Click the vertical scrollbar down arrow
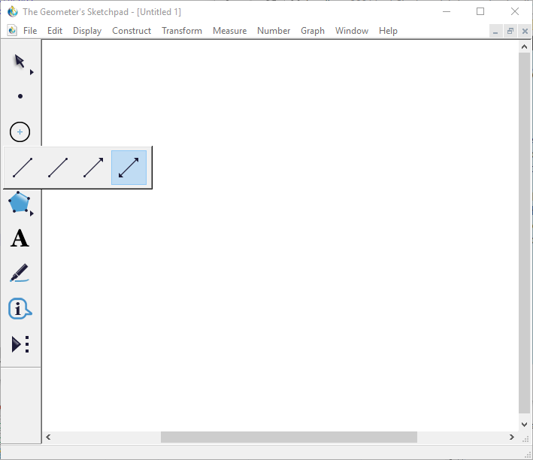The width and height of the screenshot is (533, 460). pos(524,425)
